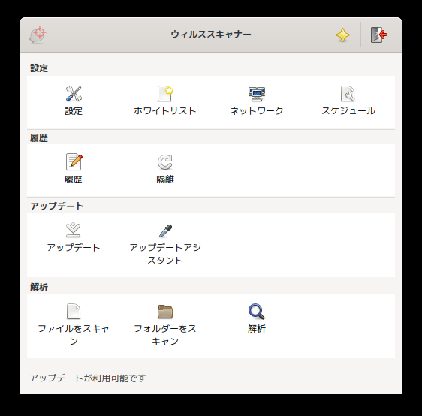Click the 履歴 section heading
Image resolution: width=422 pixels, height=416 pixels.
click(39, 138)
